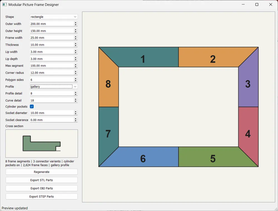
Task: Open the Profile dropdown arrow
Action: click(75, 86)
